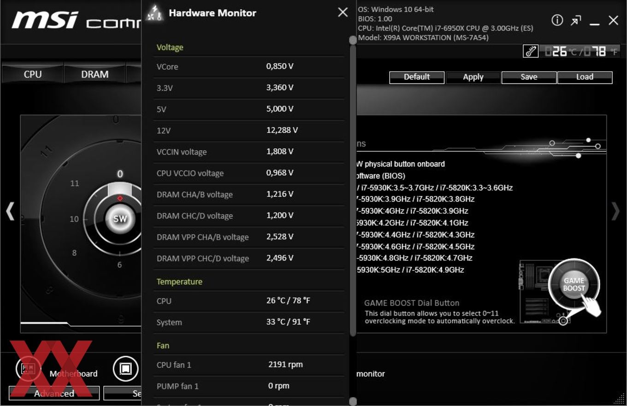This screenshot has width=627, height=406.
Task: Select dial position 10 on Game Boost knob
Action: (74, 219)
